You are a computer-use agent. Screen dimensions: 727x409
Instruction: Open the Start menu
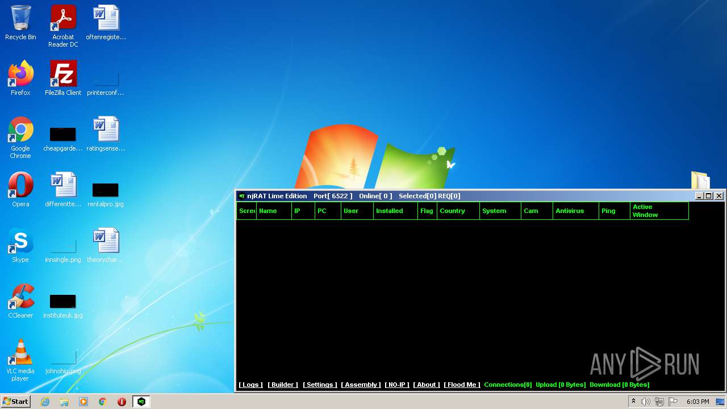pyautogui.click(x=16, y=402)
